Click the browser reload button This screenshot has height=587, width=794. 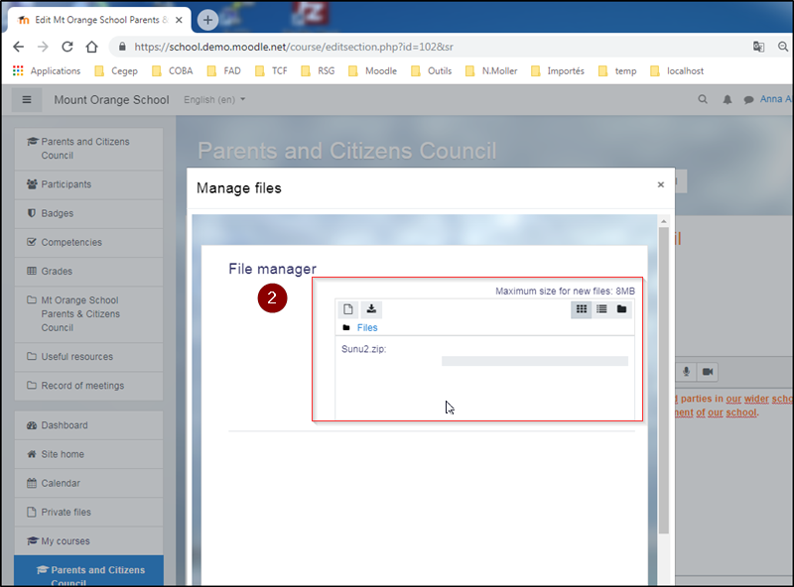[67, 47]
